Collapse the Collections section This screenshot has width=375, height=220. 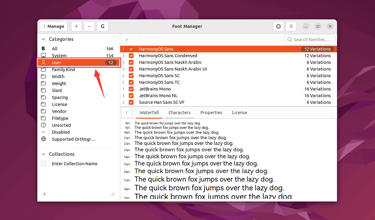point(43,154)
